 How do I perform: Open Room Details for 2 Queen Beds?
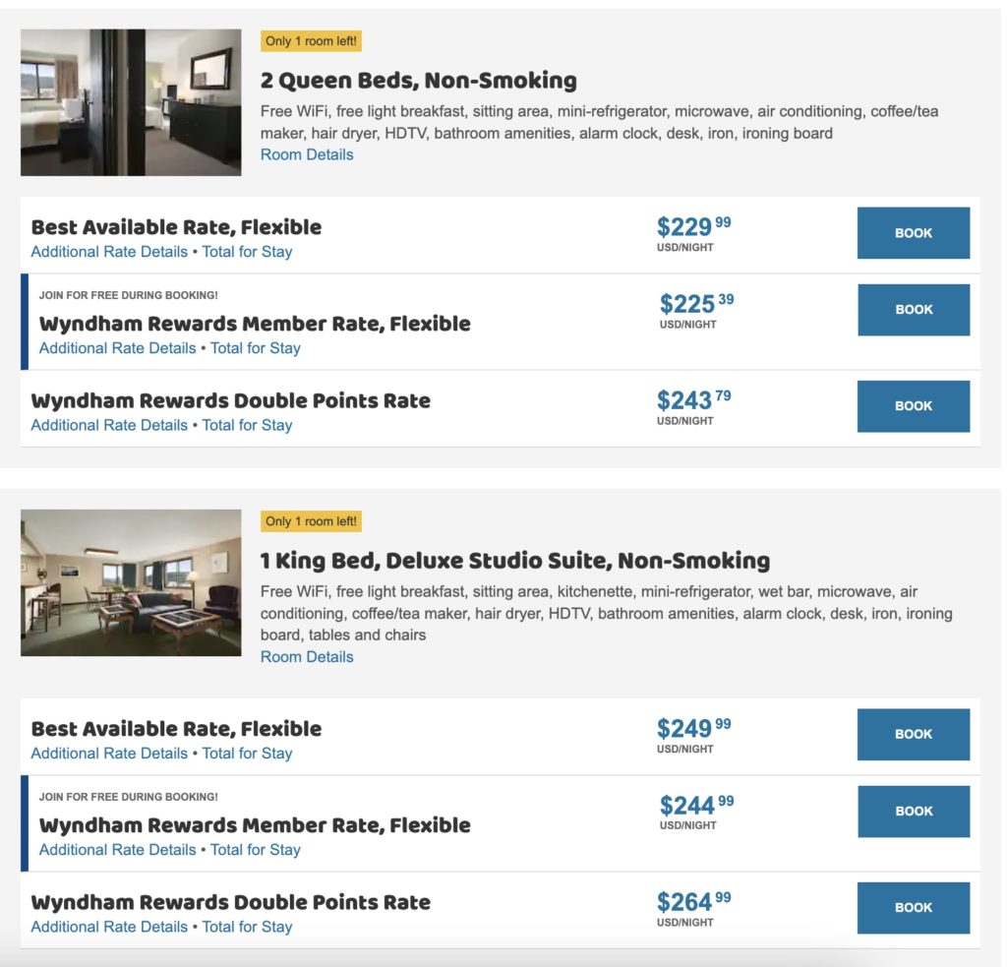[x=307, y=154]
